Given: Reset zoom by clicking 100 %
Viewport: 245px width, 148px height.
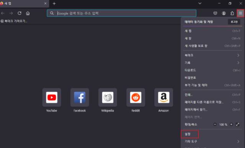Looking at the screenshot, I should [223, 124].
